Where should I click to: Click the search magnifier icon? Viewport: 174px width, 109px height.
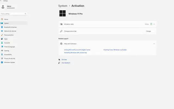[x=26, y=14]
